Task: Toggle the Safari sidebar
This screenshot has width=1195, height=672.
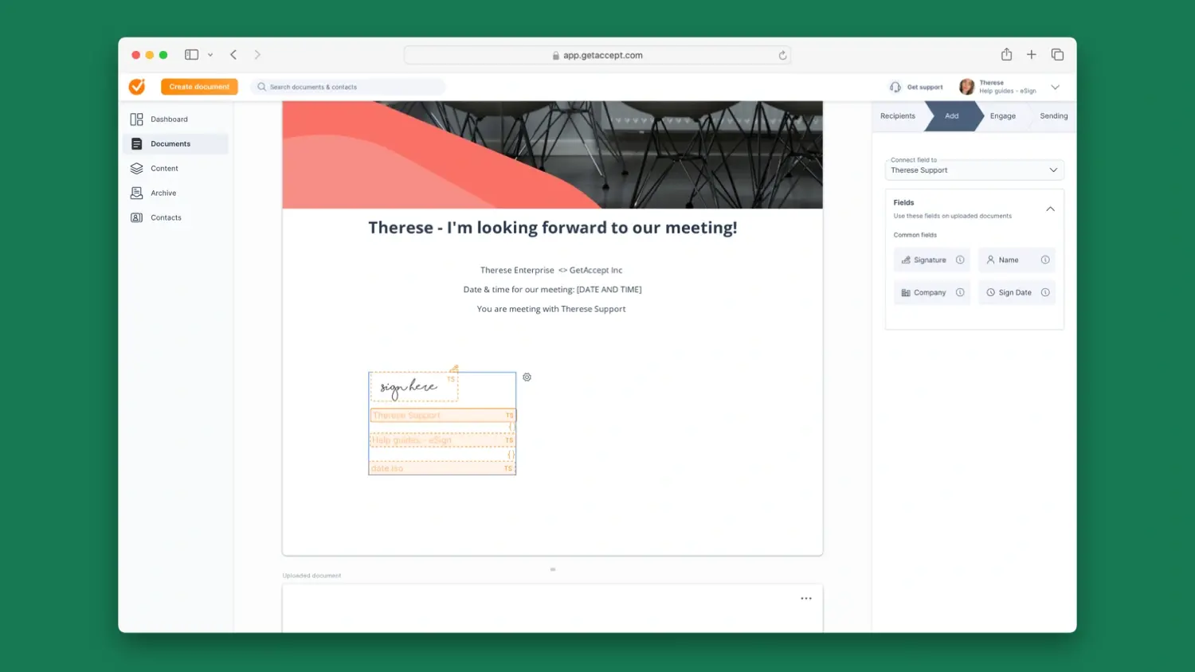Action: point(191,55)
